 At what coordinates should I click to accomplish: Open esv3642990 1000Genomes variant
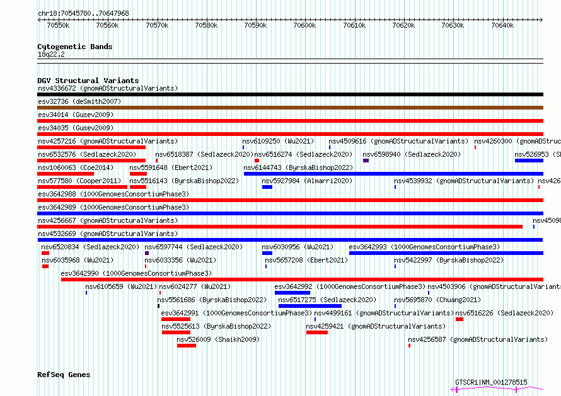136,273
